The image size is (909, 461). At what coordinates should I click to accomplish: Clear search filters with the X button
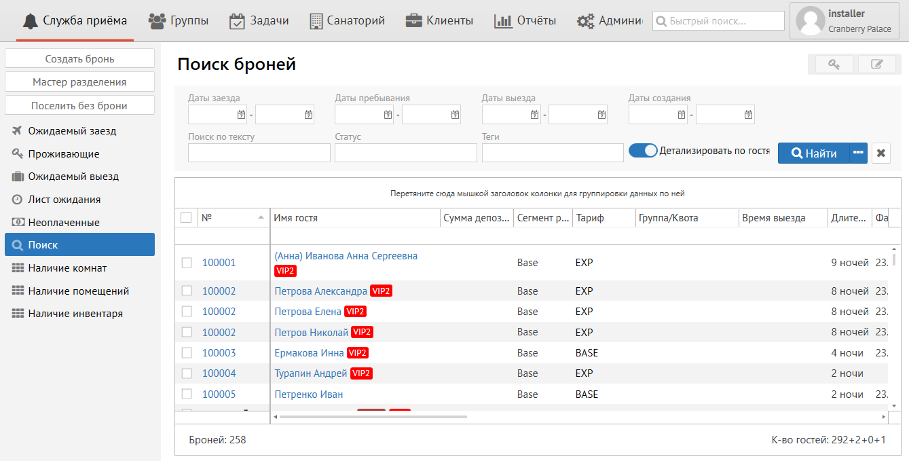(880, 153)
